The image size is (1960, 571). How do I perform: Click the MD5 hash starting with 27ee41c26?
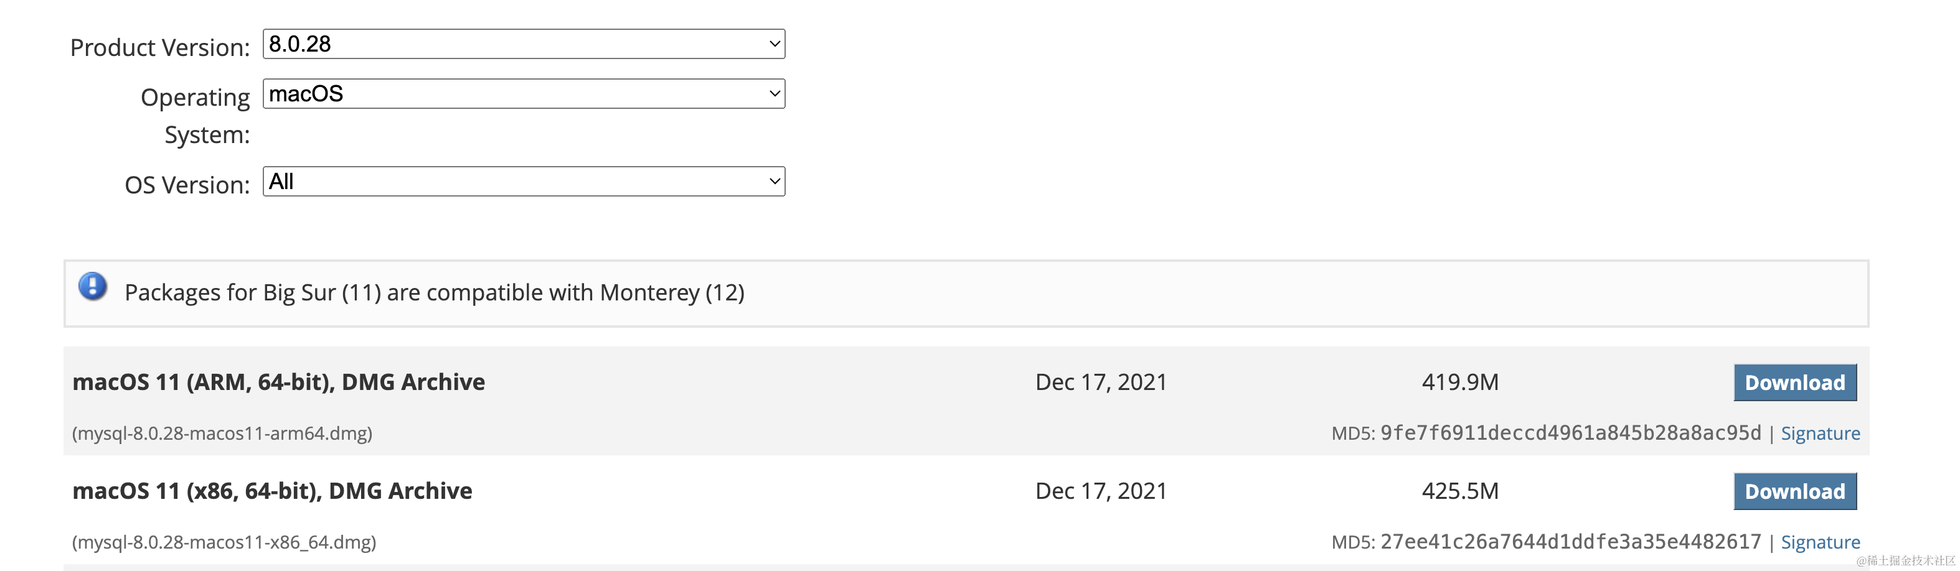point(1570,542)
